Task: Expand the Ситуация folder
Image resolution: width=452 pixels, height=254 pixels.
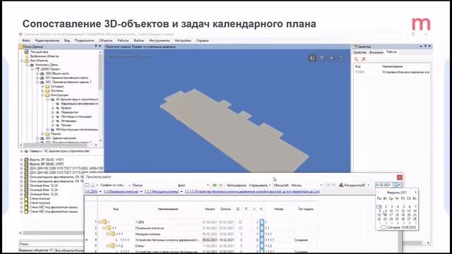Action: (x=42, y=86)
